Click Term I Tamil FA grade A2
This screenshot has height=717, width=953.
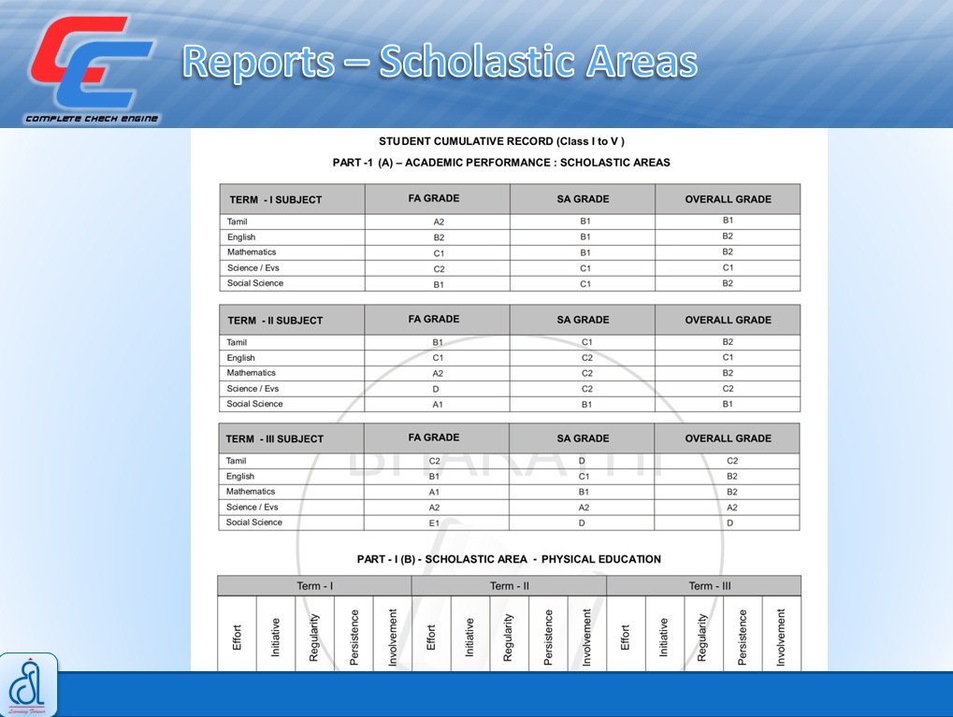439,222
